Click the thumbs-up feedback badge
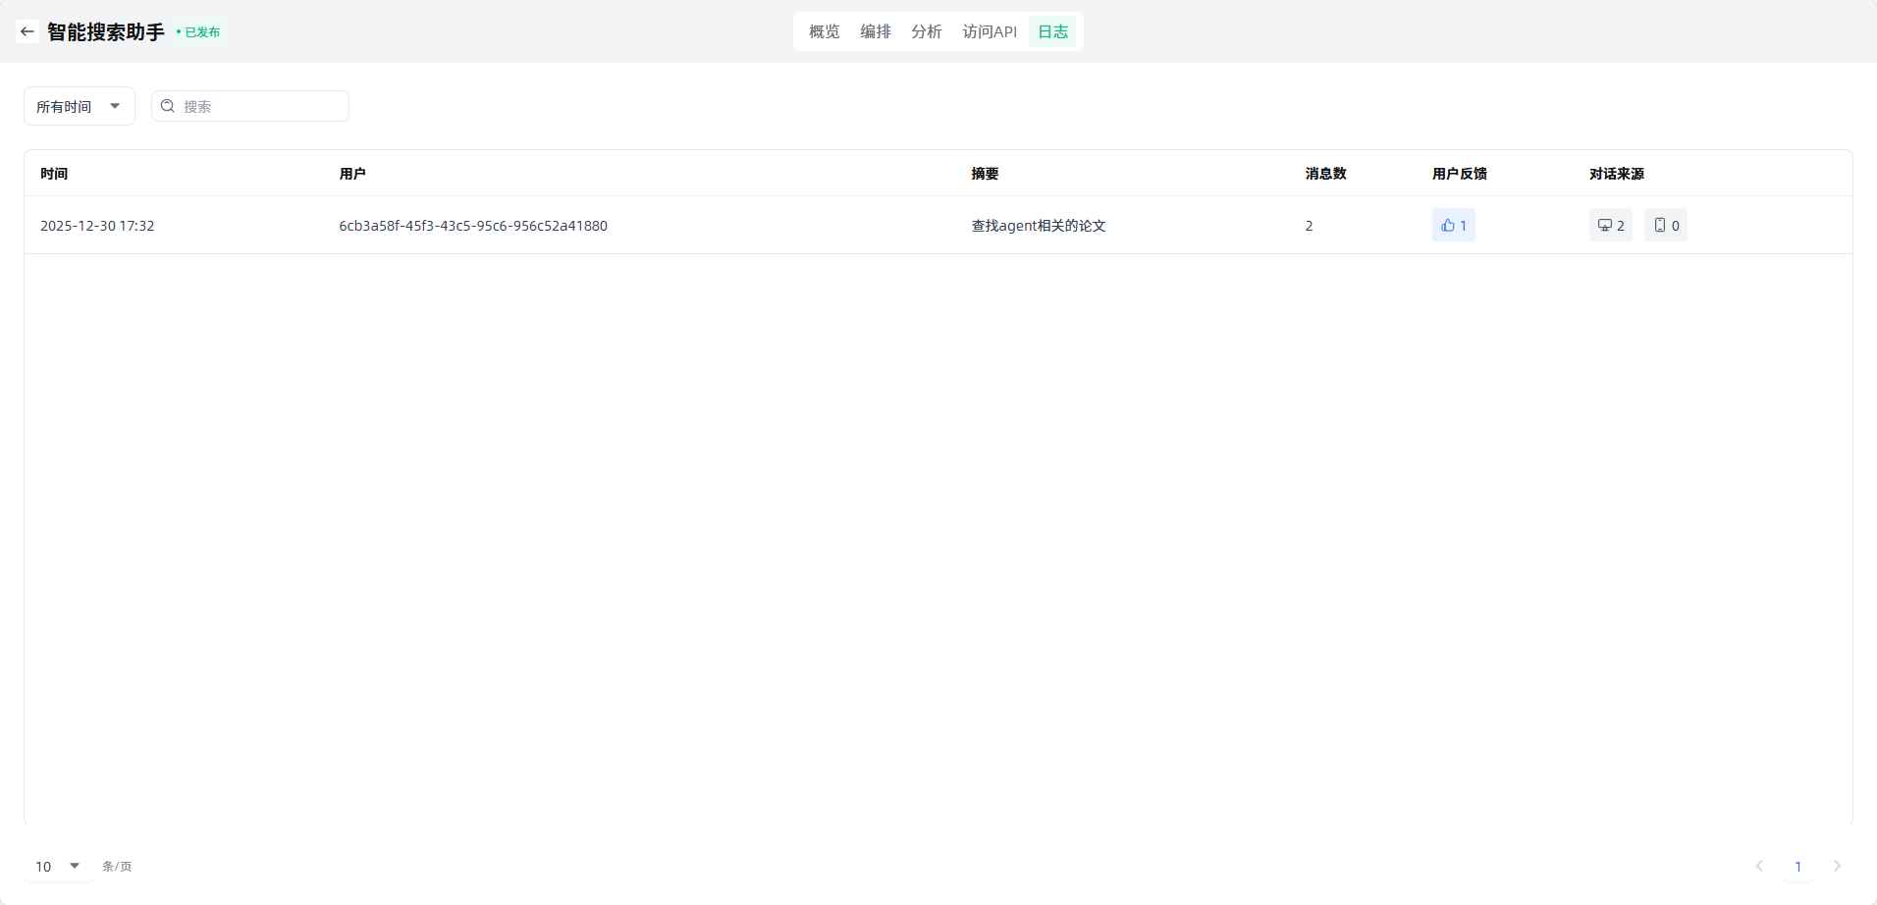 coord(1453,226)
